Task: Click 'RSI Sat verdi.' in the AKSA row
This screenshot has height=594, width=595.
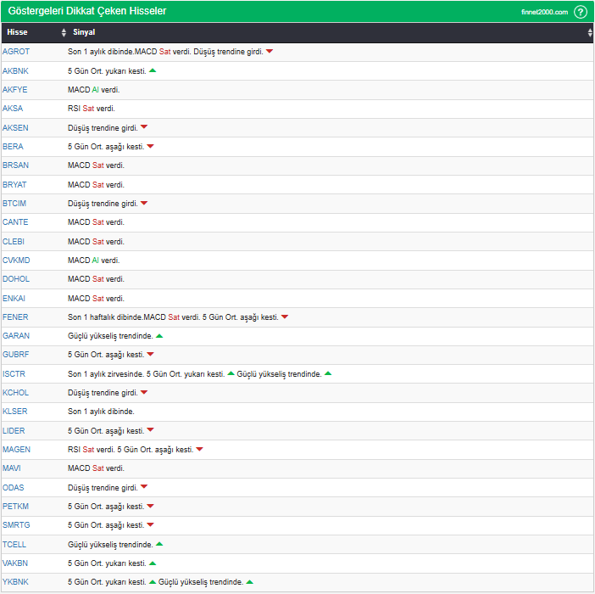Action: click(91, 109)
